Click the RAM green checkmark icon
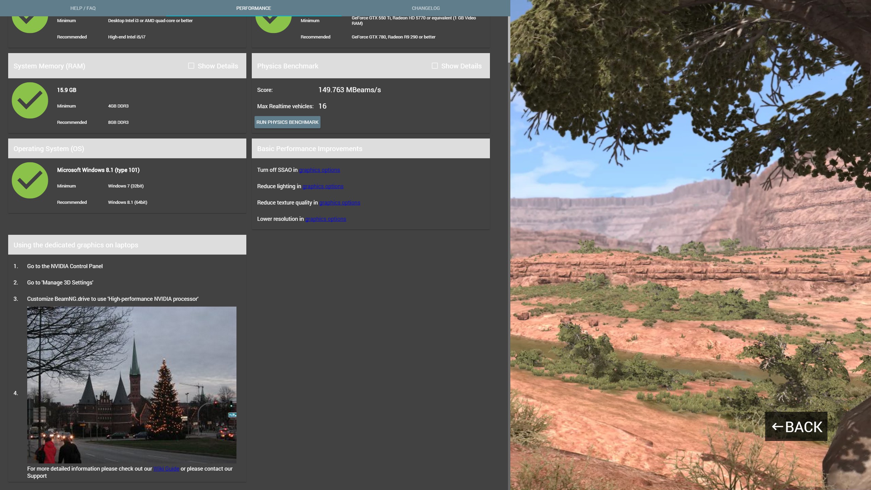 pos(30,100)
